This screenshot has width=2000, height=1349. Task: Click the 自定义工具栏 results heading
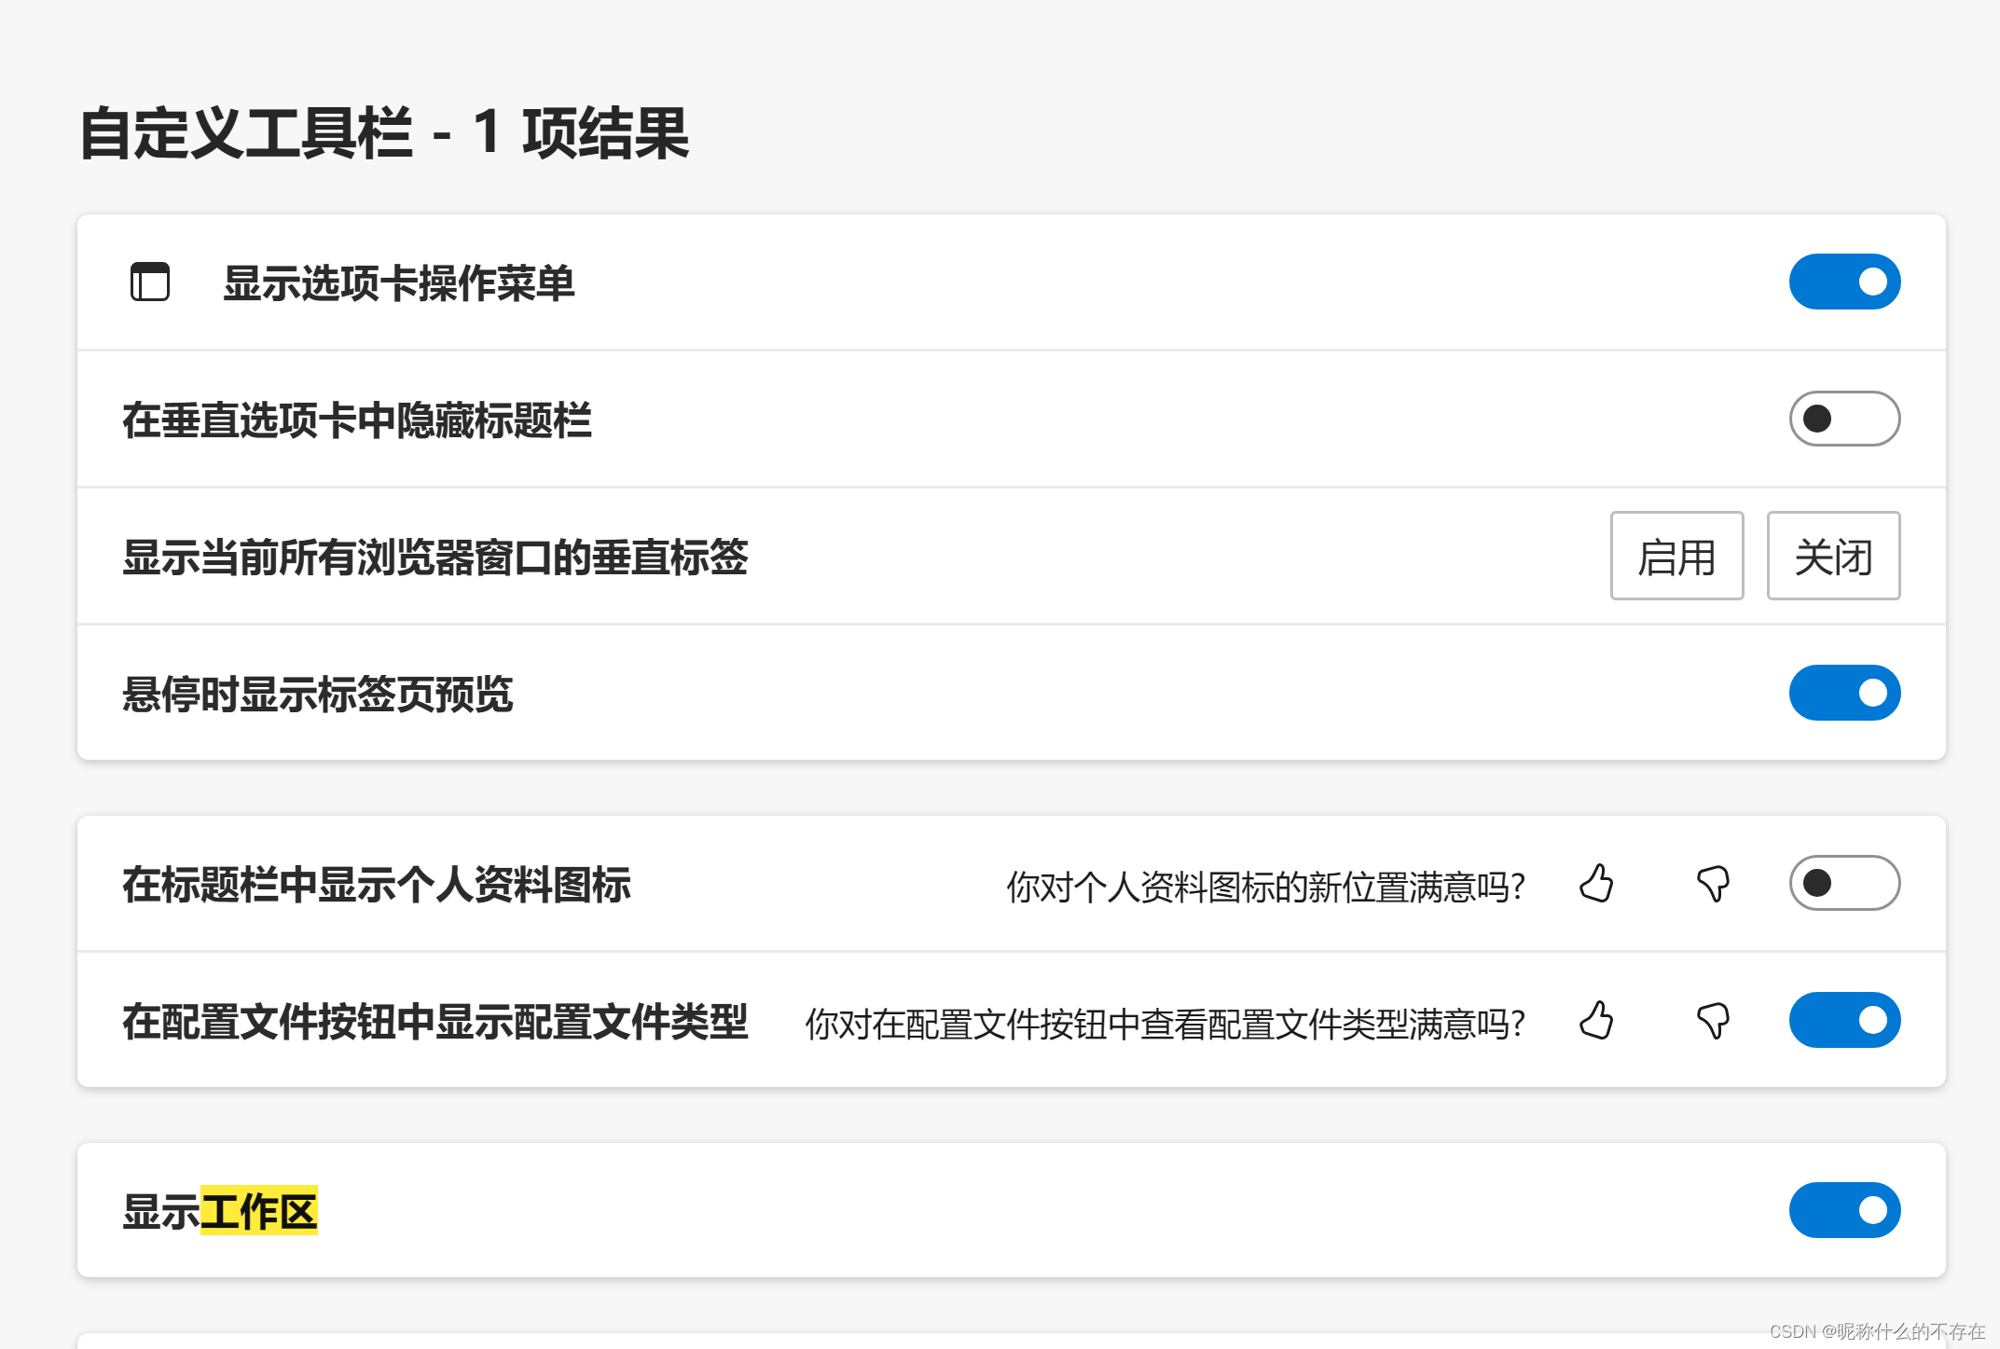click(x=383, y=133)
